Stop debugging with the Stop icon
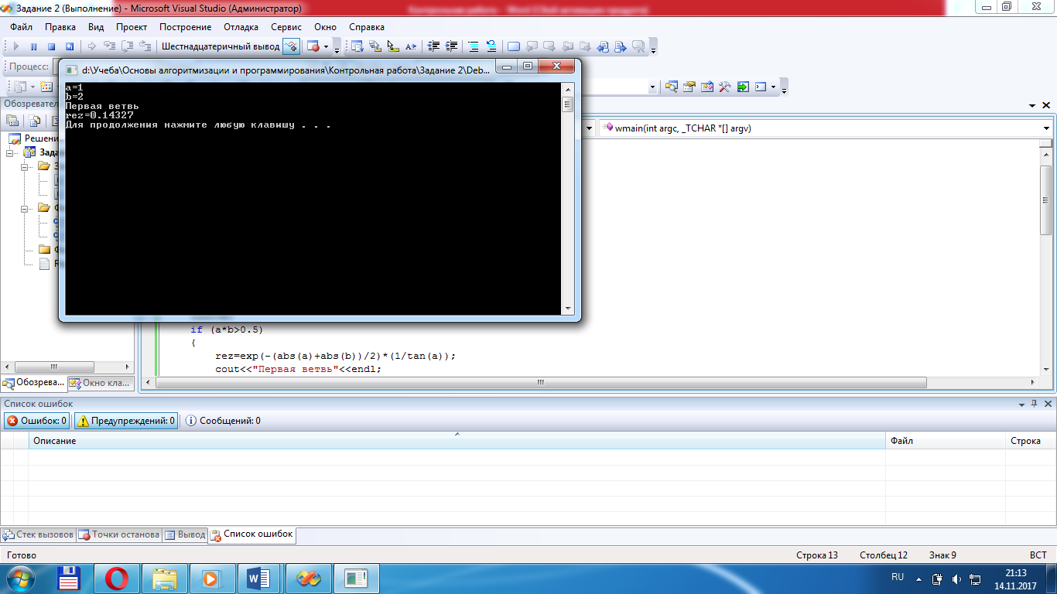 (x=51, y=47)
